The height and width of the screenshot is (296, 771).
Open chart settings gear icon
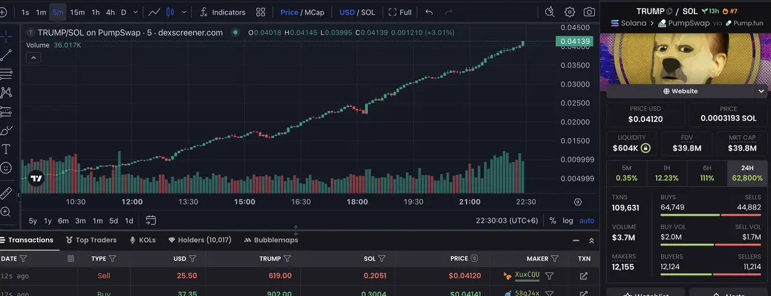click(569, 12)
